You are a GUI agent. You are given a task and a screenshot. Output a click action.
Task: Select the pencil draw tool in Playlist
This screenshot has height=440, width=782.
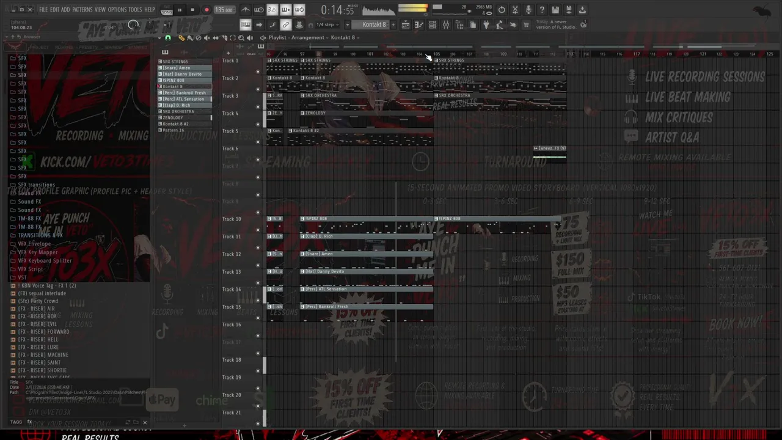[x=181, y=38]
